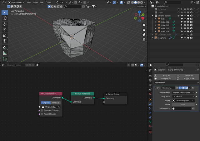Viewport: 200px width, 141px height.
Task: Clear the GeoNodes Joiner target
Action: pos(193,100)
